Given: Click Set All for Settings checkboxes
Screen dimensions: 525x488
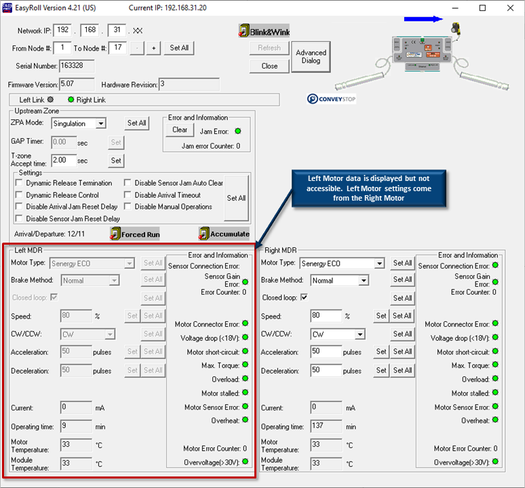Looking at the screenshot, I should pos(236,198).
